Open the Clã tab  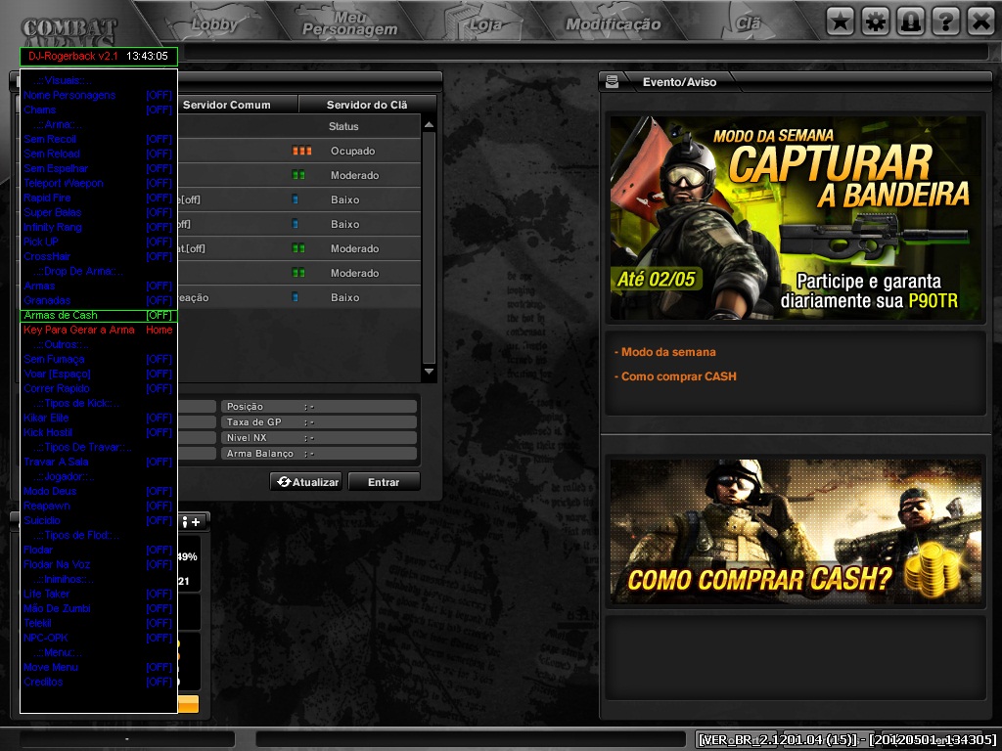pos(748,24)
